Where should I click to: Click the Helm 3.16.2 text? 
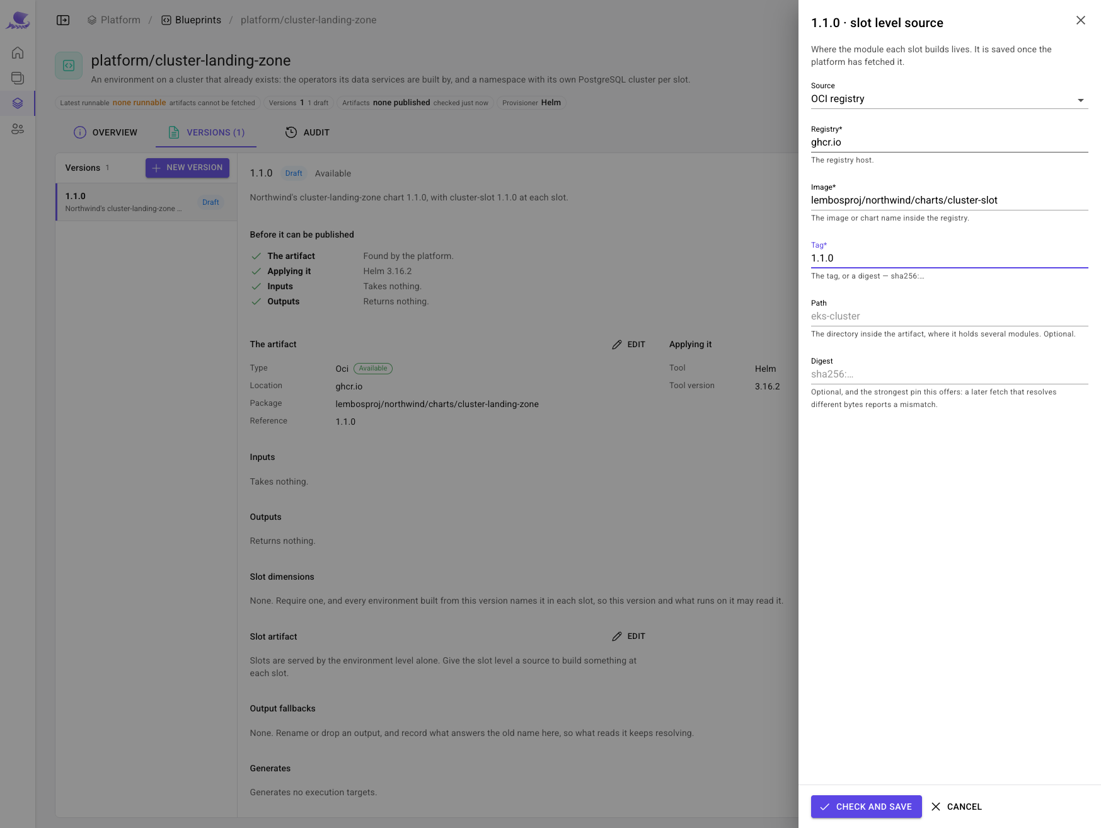pyautogui.click(x=387, y=272)
